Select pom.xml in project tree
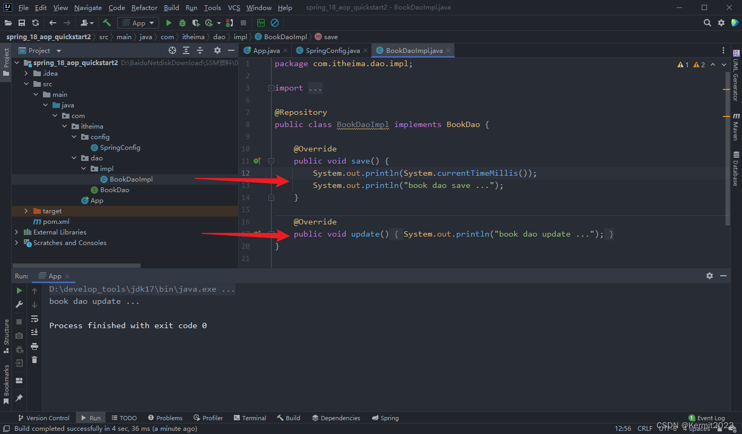This screenshot has width=742, height=434. point(56,222)
